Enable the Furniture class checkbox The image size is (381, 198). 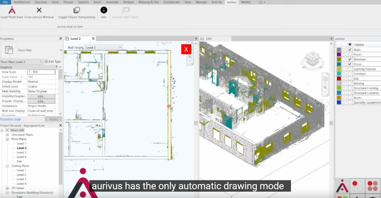[350, 74]
